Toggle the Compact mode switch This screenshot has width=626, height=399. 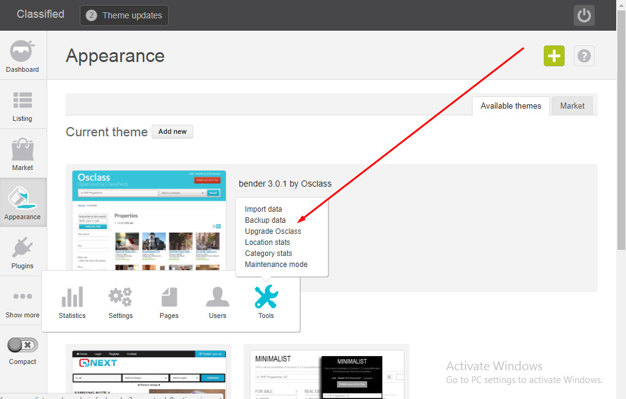23,345
